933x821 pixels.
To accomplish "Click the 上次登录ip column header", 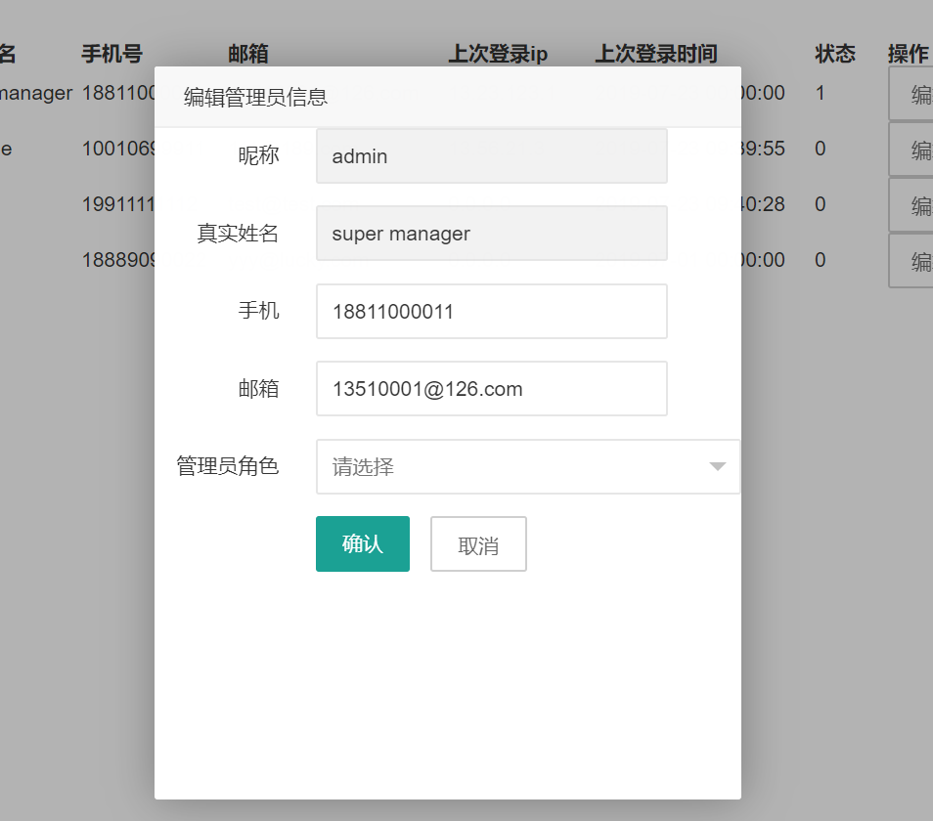I will pos(498,54).
